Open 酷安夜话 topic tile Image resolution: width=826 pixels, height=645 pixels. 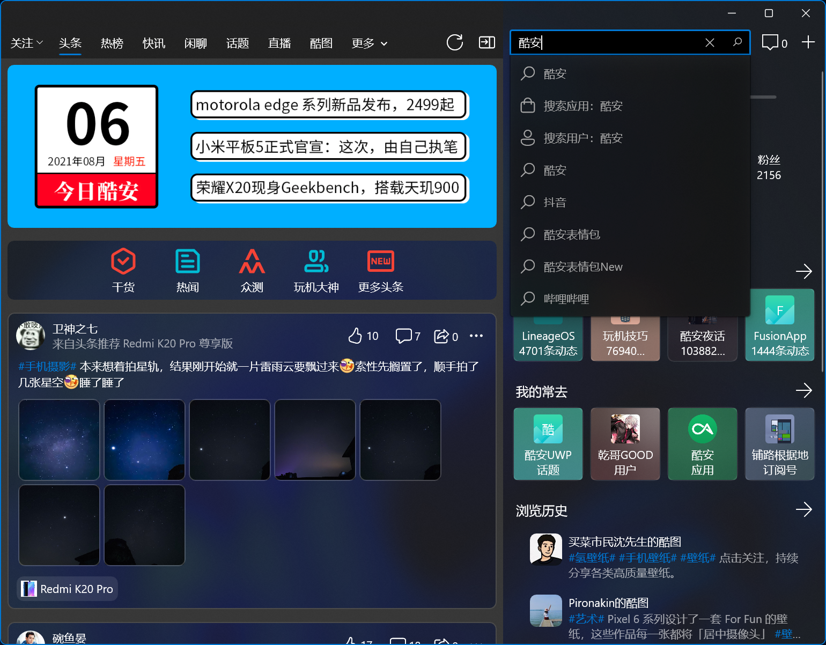(x=703, y=338)
